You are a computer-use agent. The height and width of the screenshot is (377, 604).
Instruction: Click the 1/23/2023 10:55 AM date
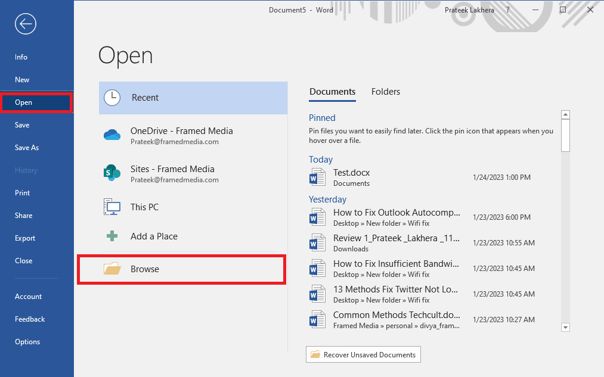coord(503,243)
